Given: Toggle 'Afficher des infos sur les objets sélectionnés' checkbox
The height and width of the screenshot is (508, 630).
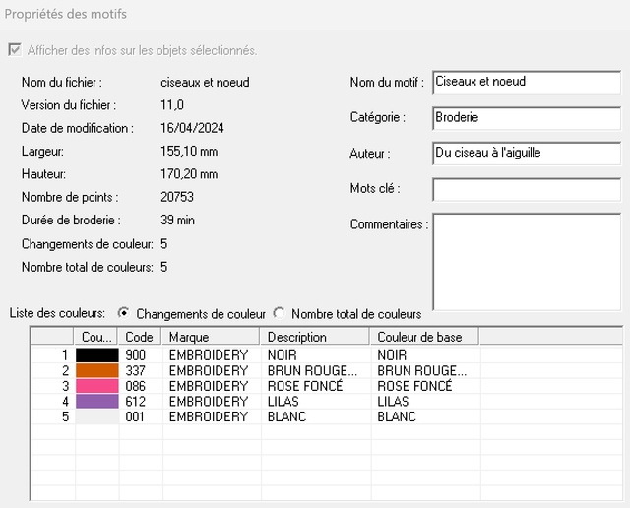Looking at the screenshot, I should (15, 50).
